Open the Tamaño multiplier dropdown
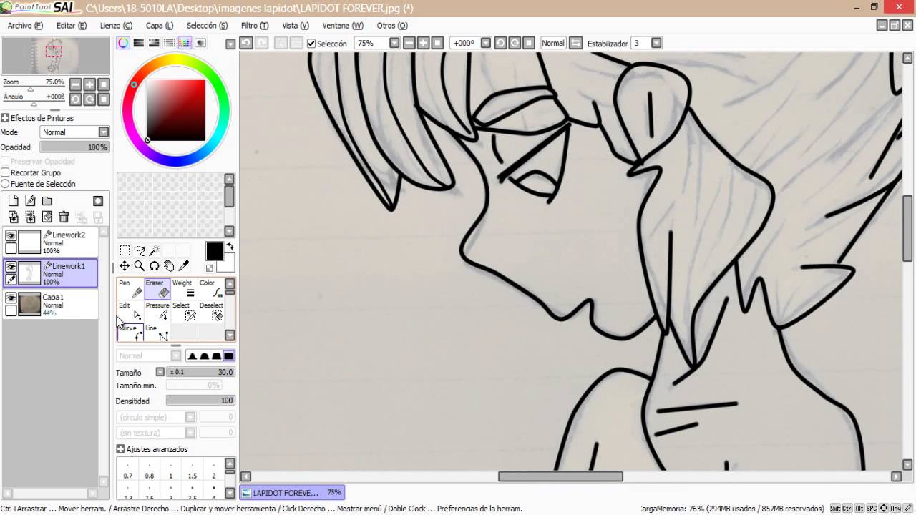The image size is (916, 515). 160,372
